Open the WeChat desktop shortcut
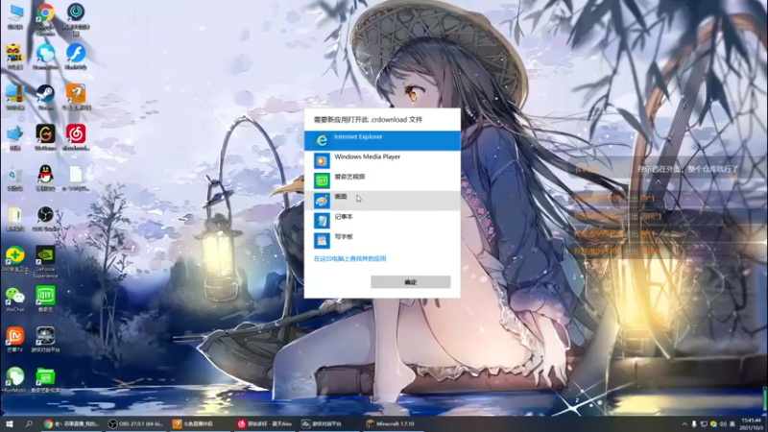 (15, 299)
